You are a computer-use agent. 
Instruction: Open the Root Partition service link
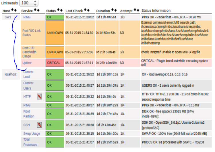(29, 114)
